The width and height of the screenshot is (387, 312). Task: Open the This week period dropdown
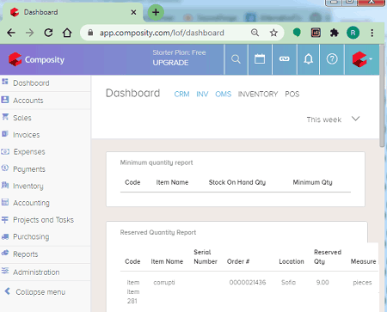coord(333,119)
